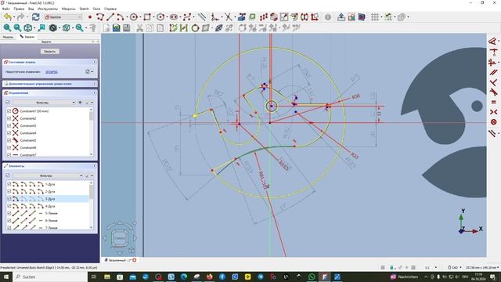Select the Fillet tool
This screenshot has height=282, width=501.
pos(215,17)
